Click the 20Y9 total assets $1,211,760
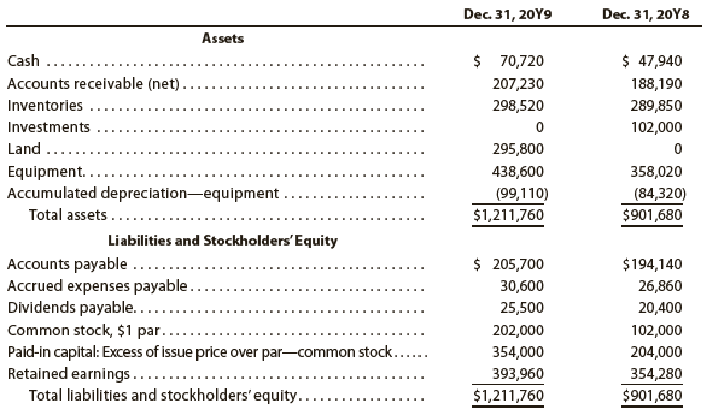This screenshot has height=415, width=702. tap(509, 215)
